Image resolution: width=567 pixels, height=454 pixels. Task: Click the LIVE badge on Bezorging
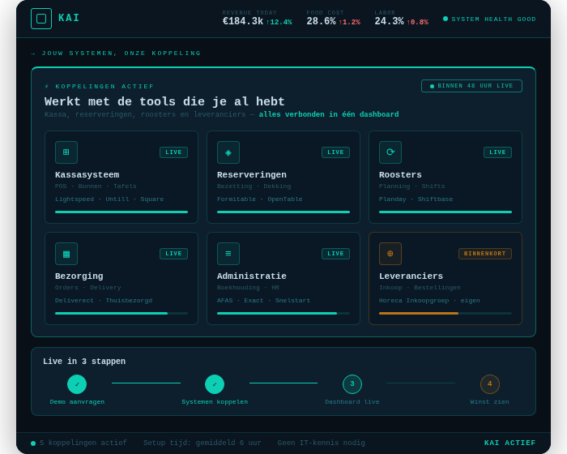[x=173, y=254]
